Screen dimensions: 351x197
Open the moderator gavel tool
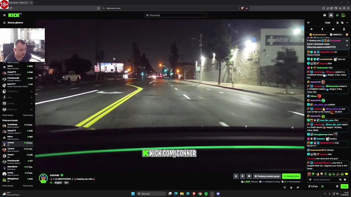click(312, 29)
